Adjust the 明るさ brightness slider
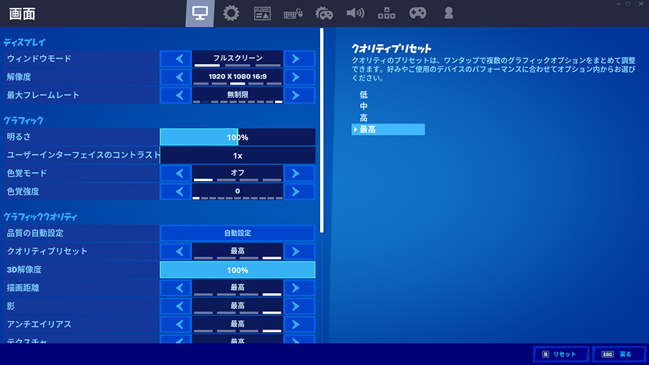Screen dimensions: 649x365 tap(238, 137)
